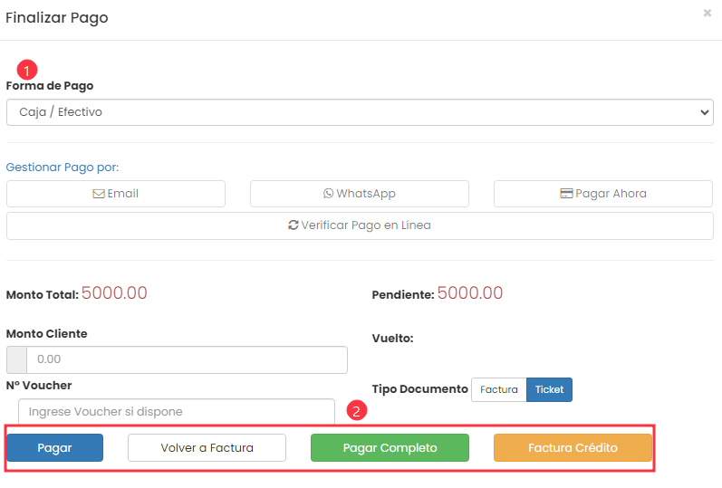This screenshot has height=488, width=722.
Task: Click the Nº Voucher input field
Action: point(177,412)
